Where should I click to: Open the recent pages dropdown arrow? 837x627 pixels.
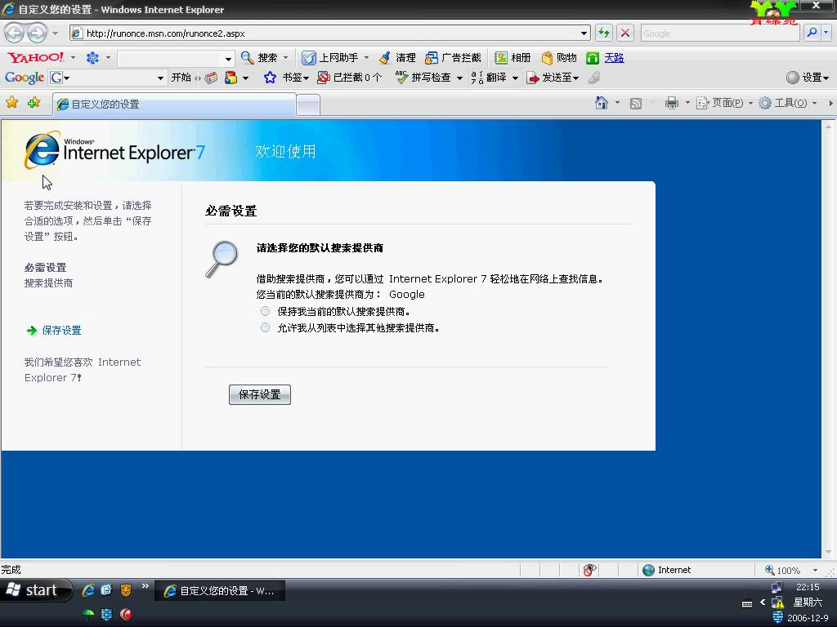click(x=55, y=33)
